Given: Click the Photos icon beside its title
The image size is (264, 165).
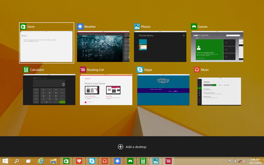Looking at the screenshot, I should tap(137, 27).
